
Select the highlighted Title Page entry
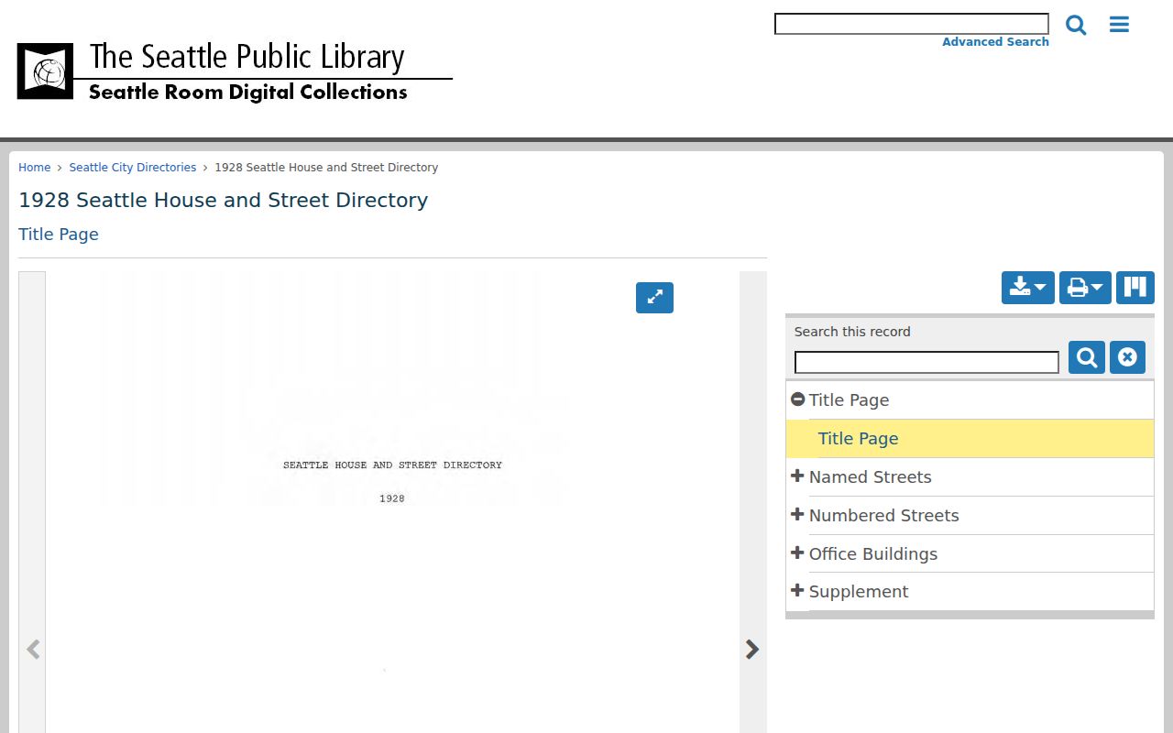(x=970, y=439)
